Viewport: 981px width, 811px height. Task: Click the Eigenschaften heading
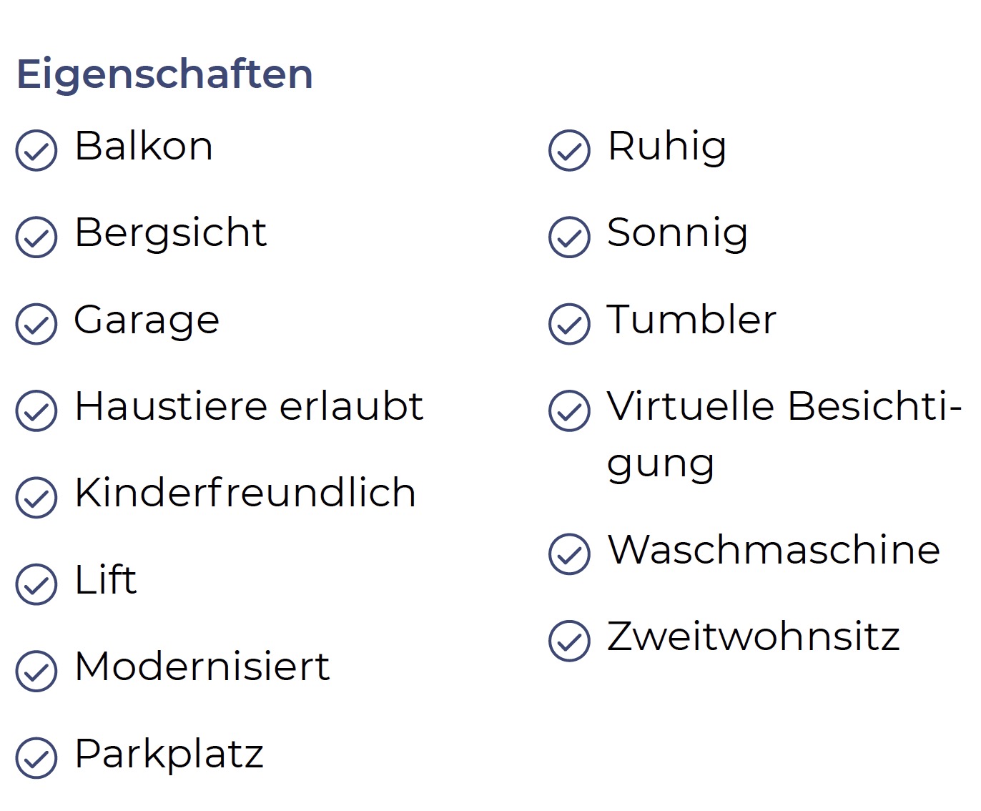click(x=165, y=74)
